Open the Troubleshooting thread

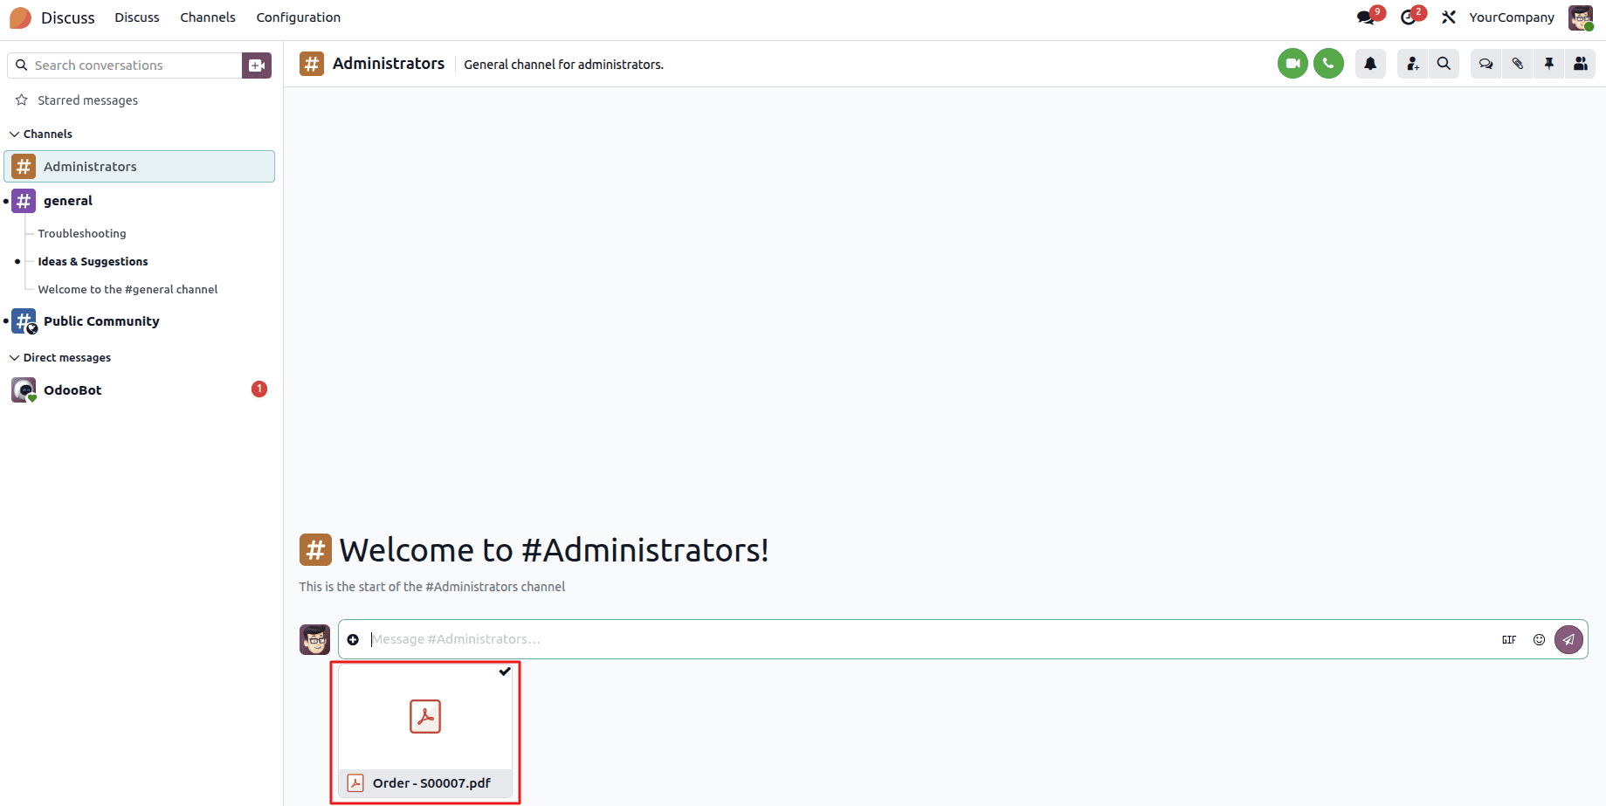point(82,233)
